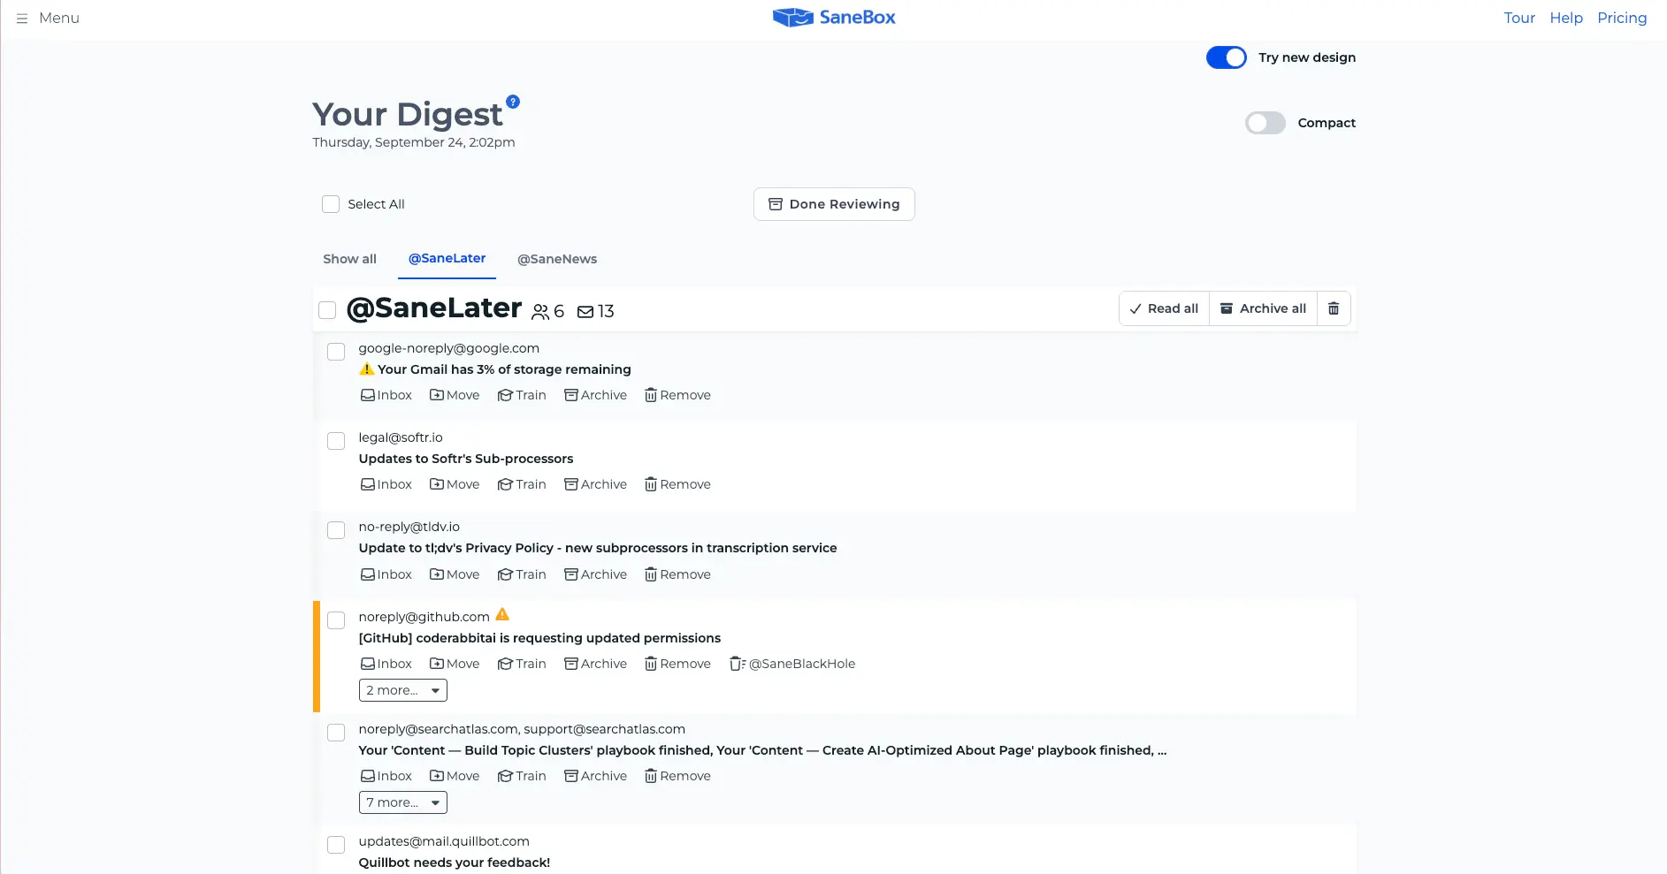Train the GitHub coderabbitai email
The height and width of the screenshot is (874, 1667).
click(x=522, y=664)
